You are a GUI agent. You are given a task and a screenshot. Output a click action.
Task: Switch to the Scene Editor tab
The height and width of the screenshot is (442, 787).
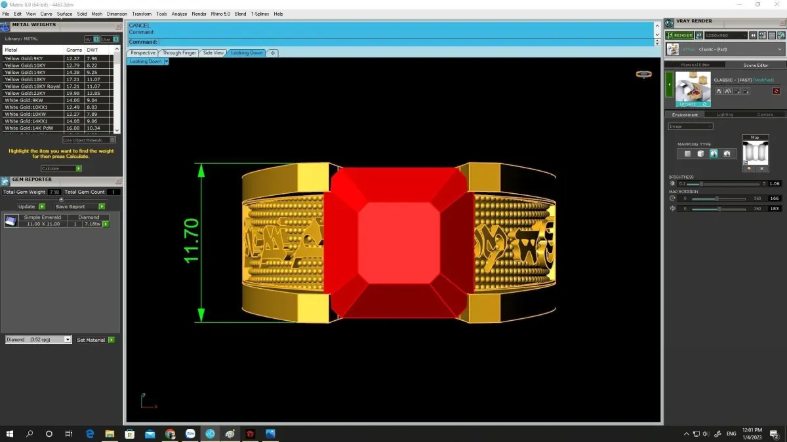tap(756, 65)
